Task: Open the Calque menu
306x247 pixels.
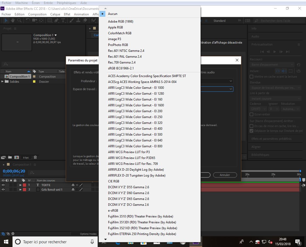Action: (55, 14)
